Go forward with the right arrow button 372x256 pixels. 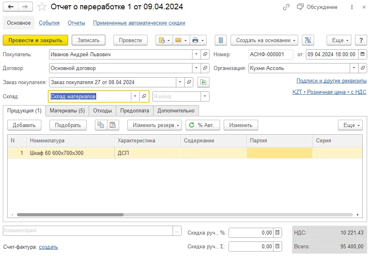[25, 7]
